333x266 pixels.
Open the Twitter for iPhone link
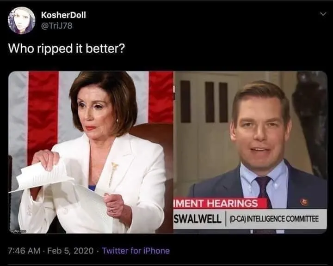pyautogui.click(x=136, y=251)
